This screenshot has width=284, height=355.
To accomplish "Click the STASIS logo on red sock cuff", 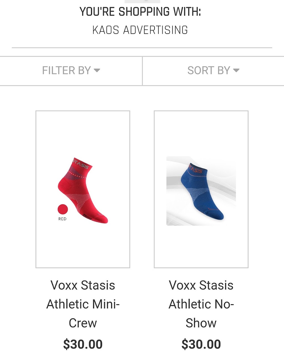I will tap(81, 164).
